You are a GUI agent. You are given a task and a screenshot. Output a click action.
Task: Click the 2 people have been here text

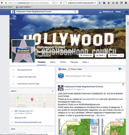pos(27,77)
